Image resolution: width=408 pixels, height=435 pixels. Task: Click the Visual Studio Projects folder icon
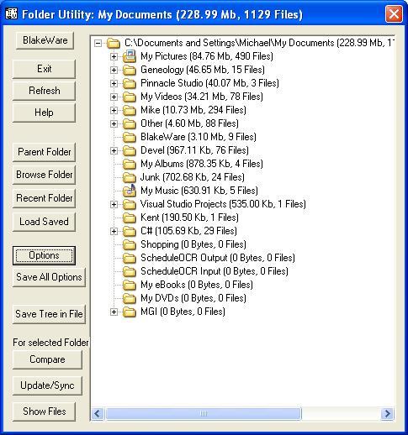click(x=130, y=204)
